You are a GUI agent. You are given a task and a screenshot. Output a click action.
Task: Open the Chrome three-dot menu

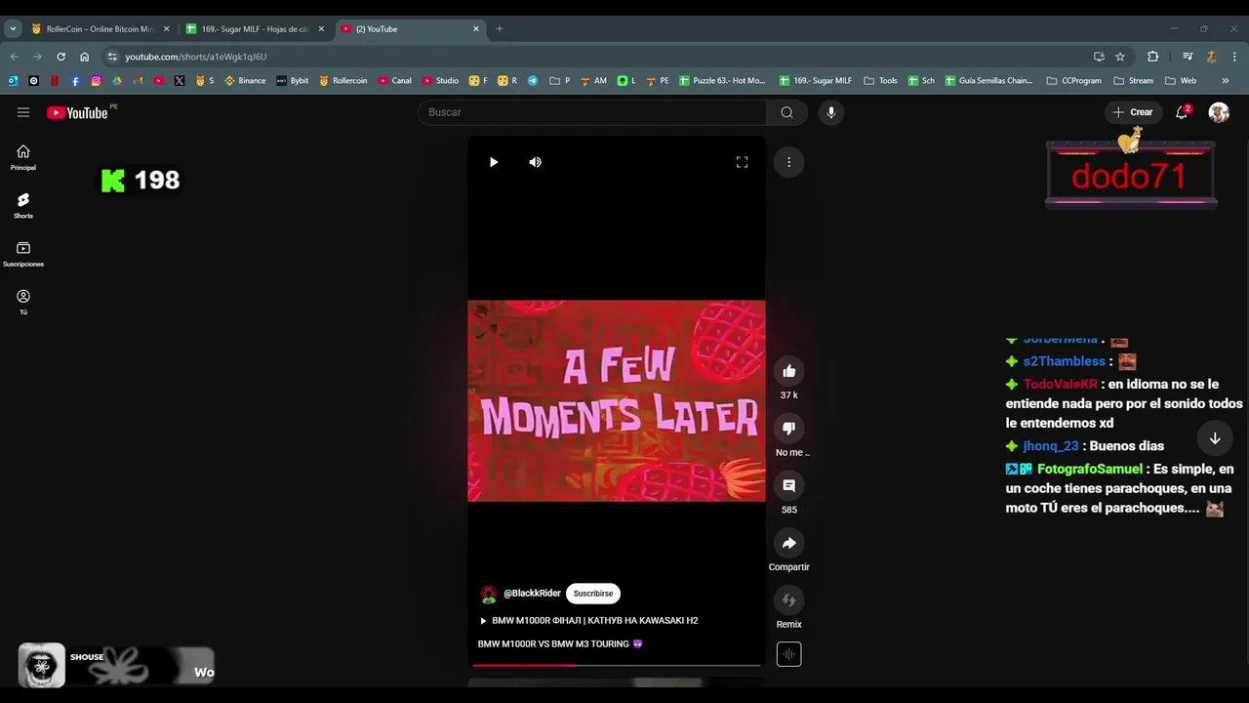tap(1234, 57)
